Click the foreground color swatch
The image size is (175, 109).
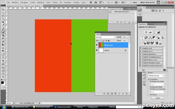2,83
